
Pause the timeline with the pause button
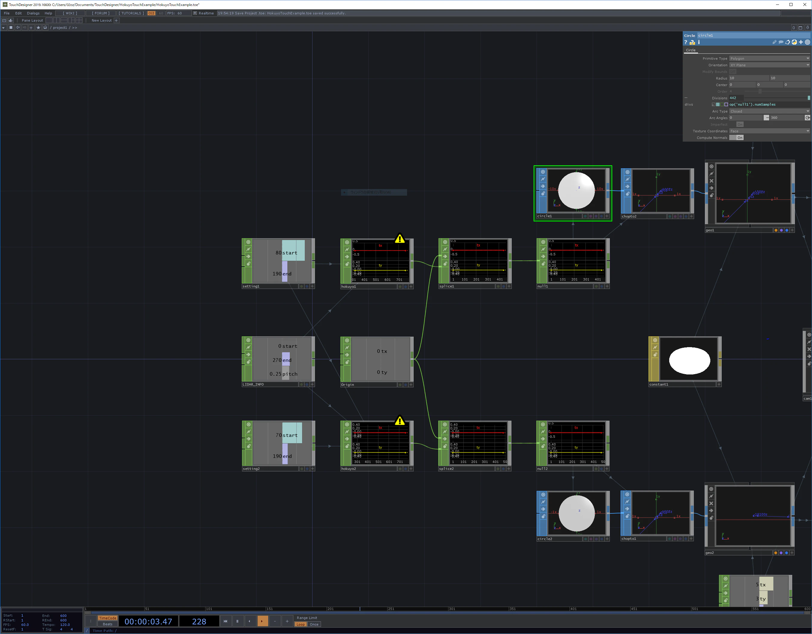coord(237,621)
